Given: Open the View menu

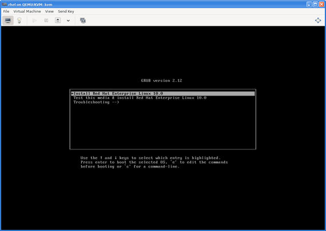Looking at the screenshot, I should pos(49,11).
